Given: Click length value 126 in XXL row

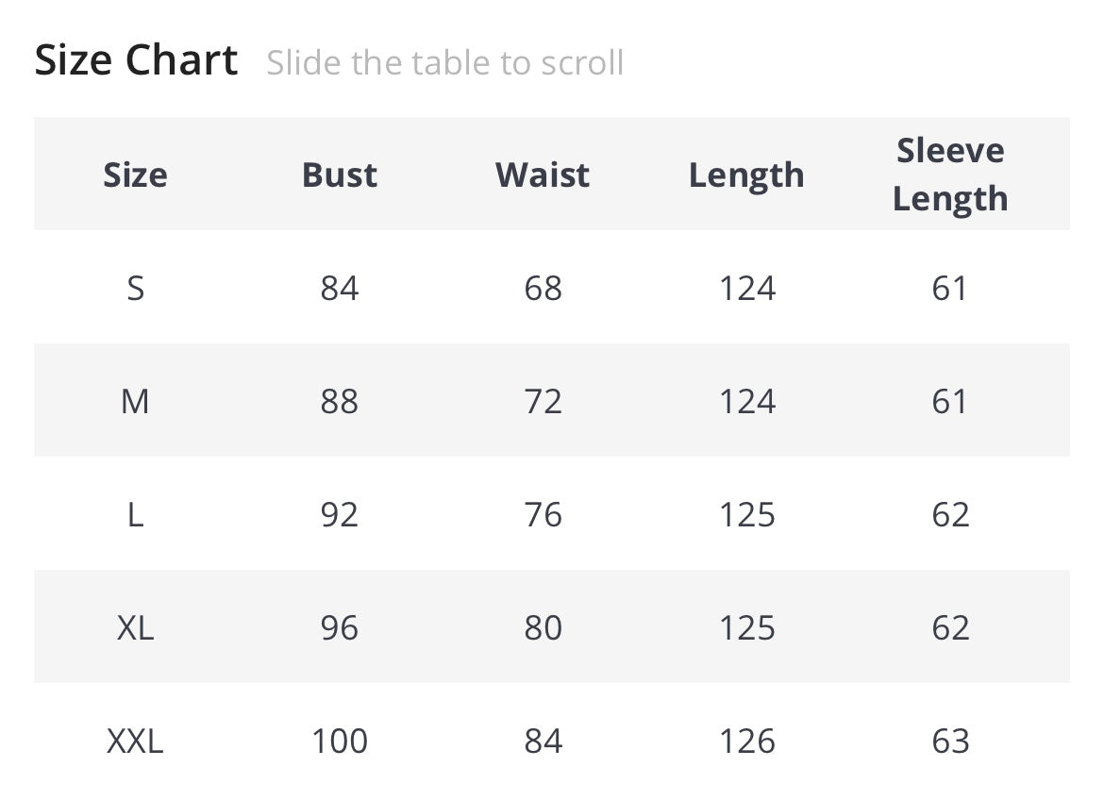Looking at the screenshot, I should pos(746,741).
